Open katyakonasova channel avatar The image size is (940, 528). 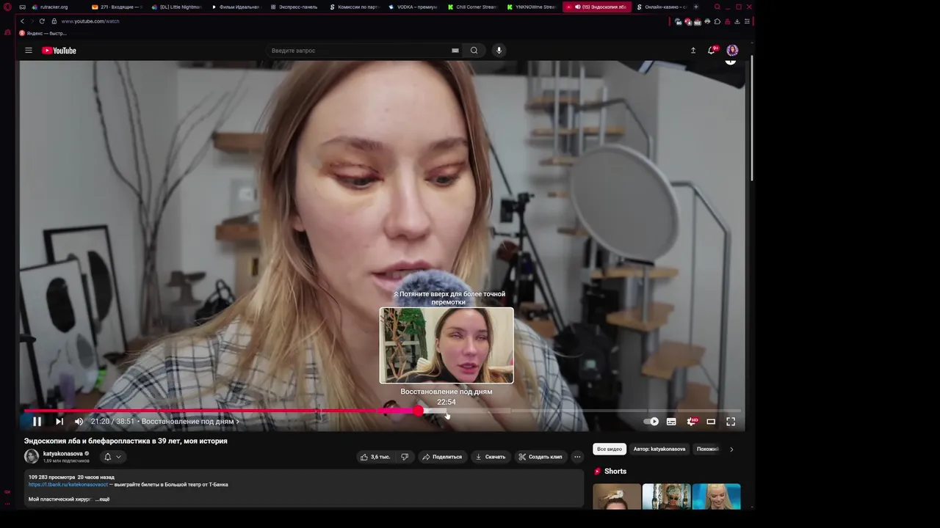[x=32, y=456]
